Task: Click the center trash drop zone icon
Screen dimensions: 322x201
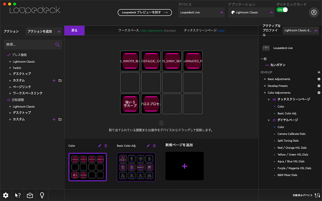Action: click(x=161, y=123)
